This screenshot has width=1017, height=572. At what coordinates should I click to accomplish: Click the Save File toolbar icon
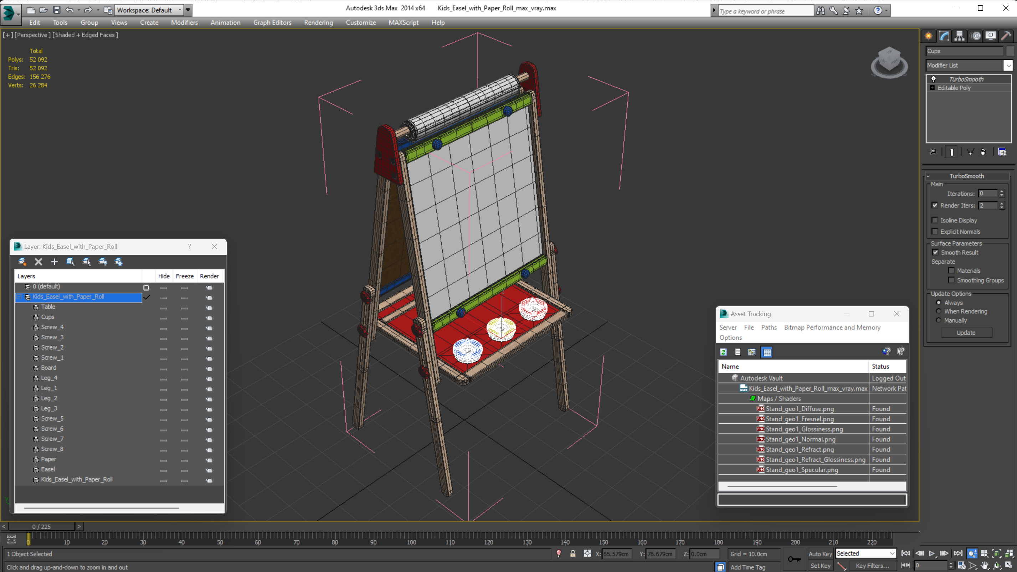pyautogui.click(x=56, y=10)
